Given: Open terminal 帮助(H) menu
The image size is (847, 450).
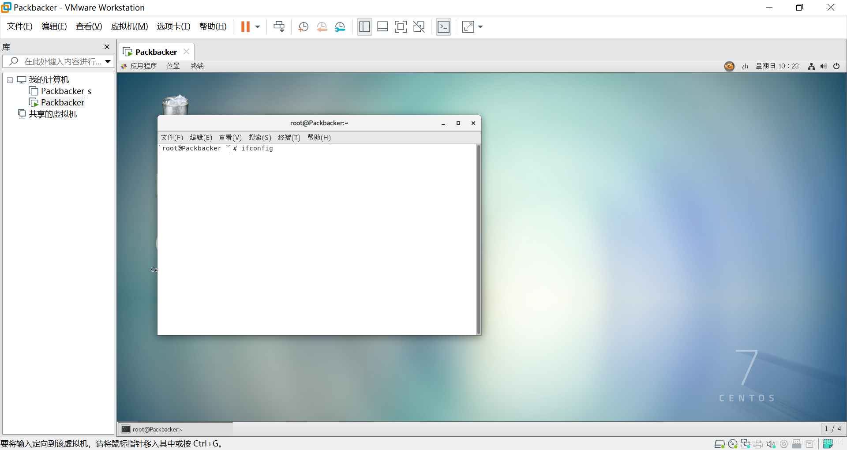Looking at the screenshot, I should [319, 138].
